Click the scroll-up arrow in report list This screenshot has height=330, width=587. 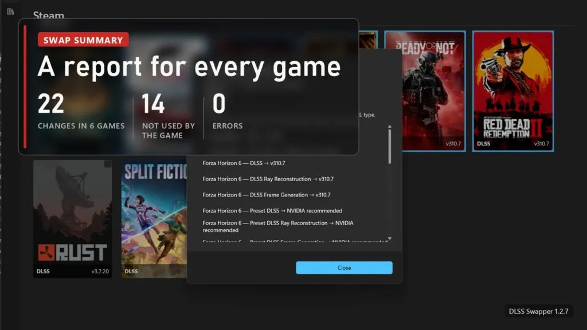pos(390,127)
